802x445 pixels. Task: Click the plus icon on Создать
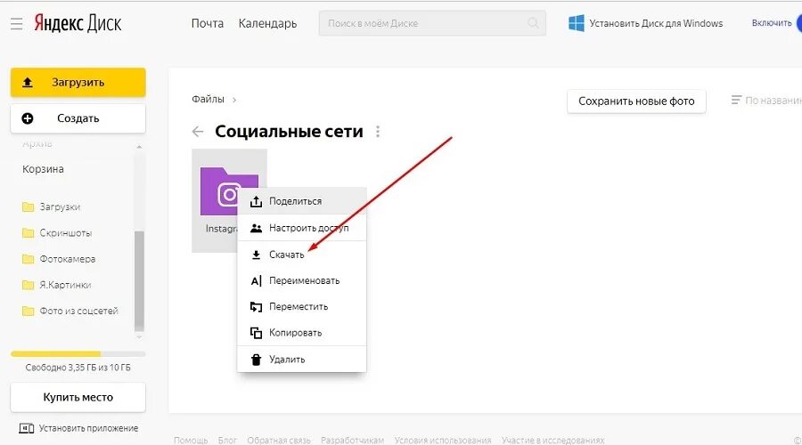pyautogui.click(x=28, y=118)
